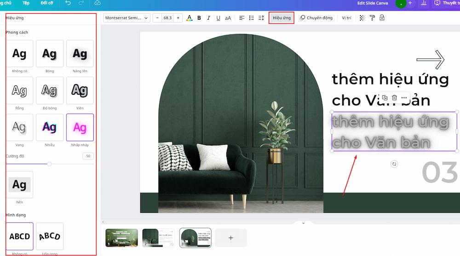Open the text color picker

coord(190,18)
